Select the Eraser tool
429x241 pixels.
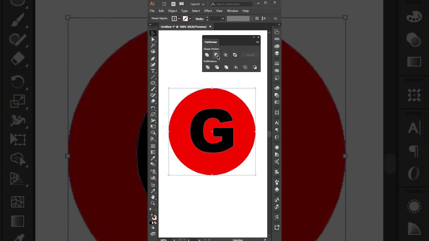[153, 101]
